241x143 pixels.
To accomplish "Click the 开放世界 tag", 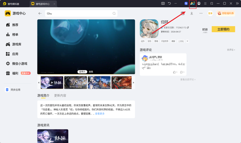I will click(x=165, y=41).
